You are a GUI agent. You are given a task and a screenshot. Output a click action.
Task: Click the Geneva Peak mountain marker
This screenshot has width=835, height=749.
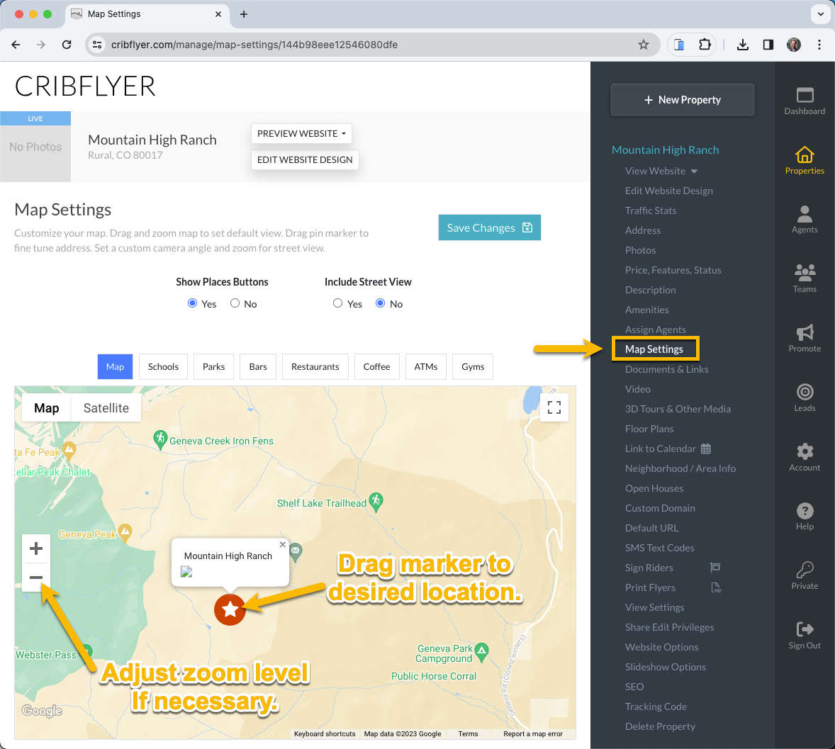click(x=125, y=532)
